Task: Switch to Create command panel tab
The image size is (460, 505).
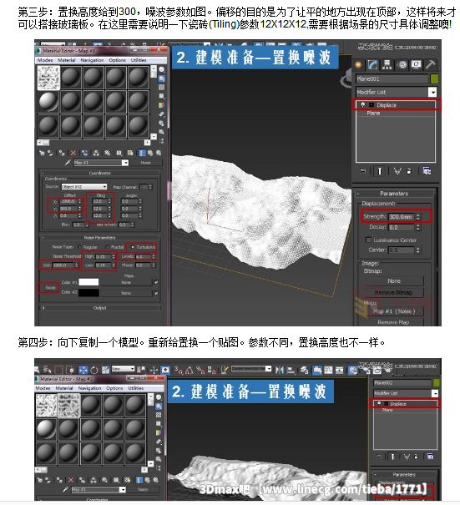Action: [358, 65]
